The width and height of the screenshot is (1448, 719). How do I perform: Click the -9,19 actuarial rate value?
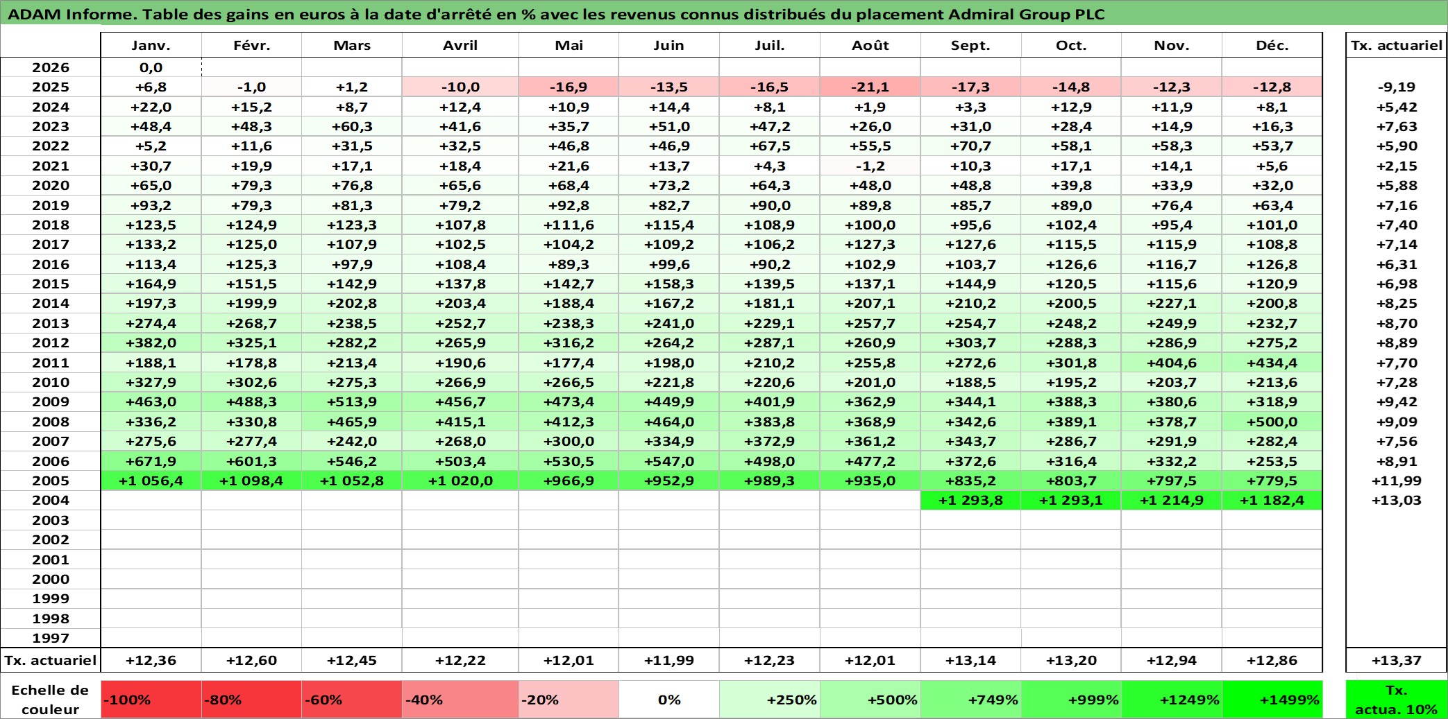click(1396, 87)
